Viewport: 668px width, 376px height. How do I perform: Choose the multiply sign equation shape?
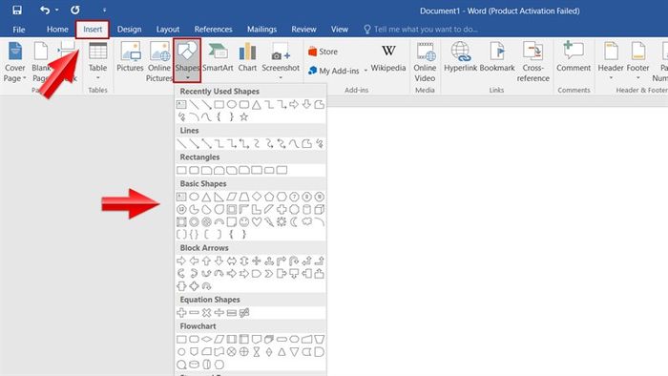click(207, 313)
